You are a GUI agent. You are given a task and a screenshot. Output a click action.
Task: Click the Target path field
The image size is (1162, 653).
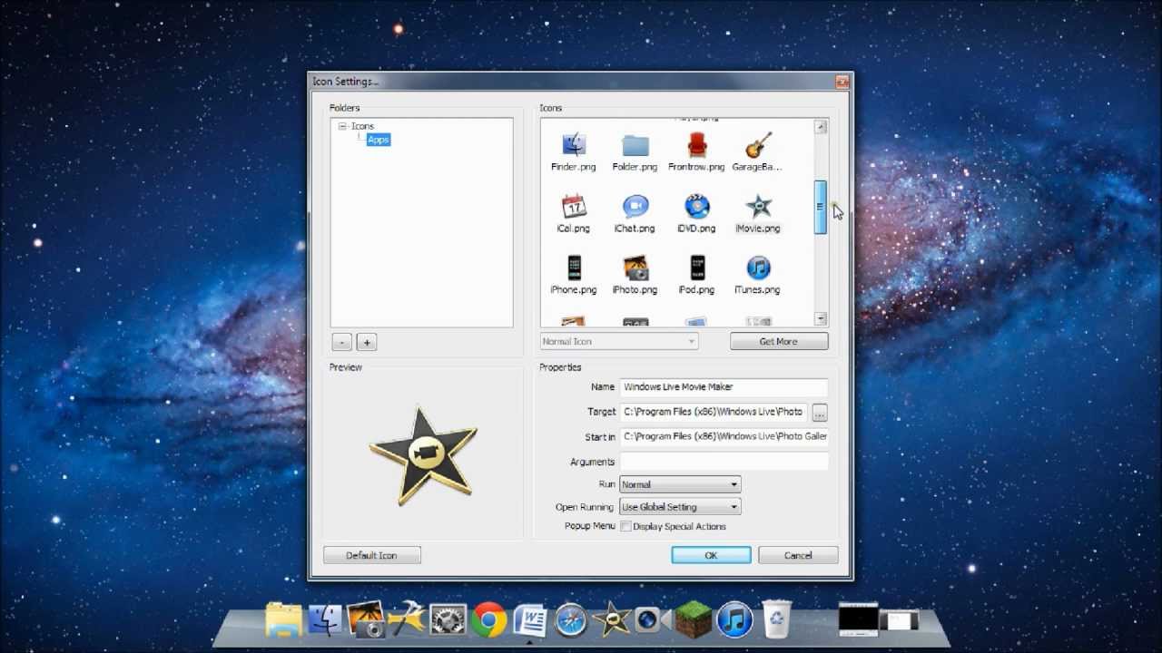(714, 412)
